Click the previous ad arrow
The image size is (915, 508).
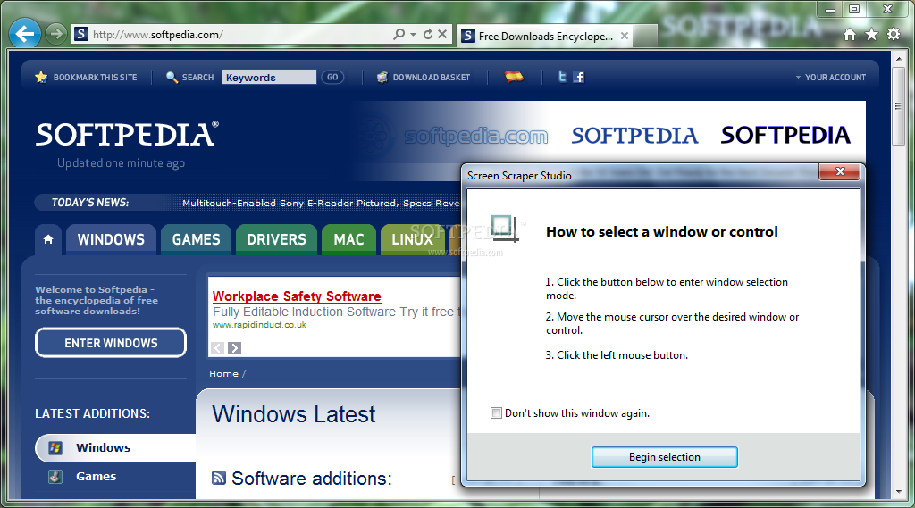pyautogui.click(x=218, y=348)
